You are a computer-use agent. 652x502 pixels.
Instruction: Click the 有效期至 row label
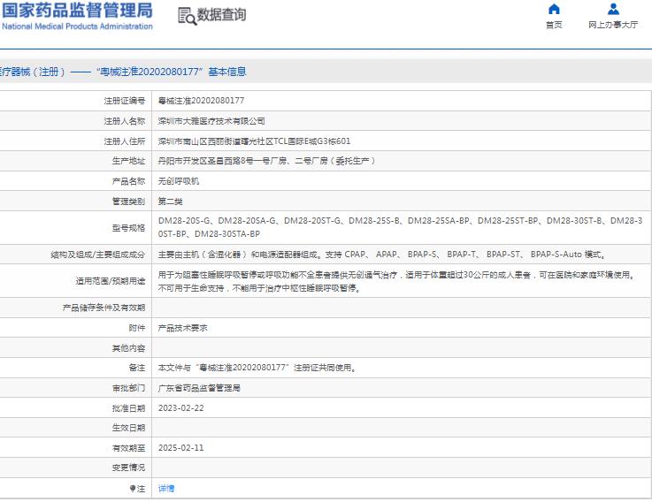tap(128, 448)
